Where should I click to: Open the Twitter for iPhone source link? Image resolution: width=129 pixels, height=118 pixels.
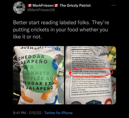click(x=58, y=113)
